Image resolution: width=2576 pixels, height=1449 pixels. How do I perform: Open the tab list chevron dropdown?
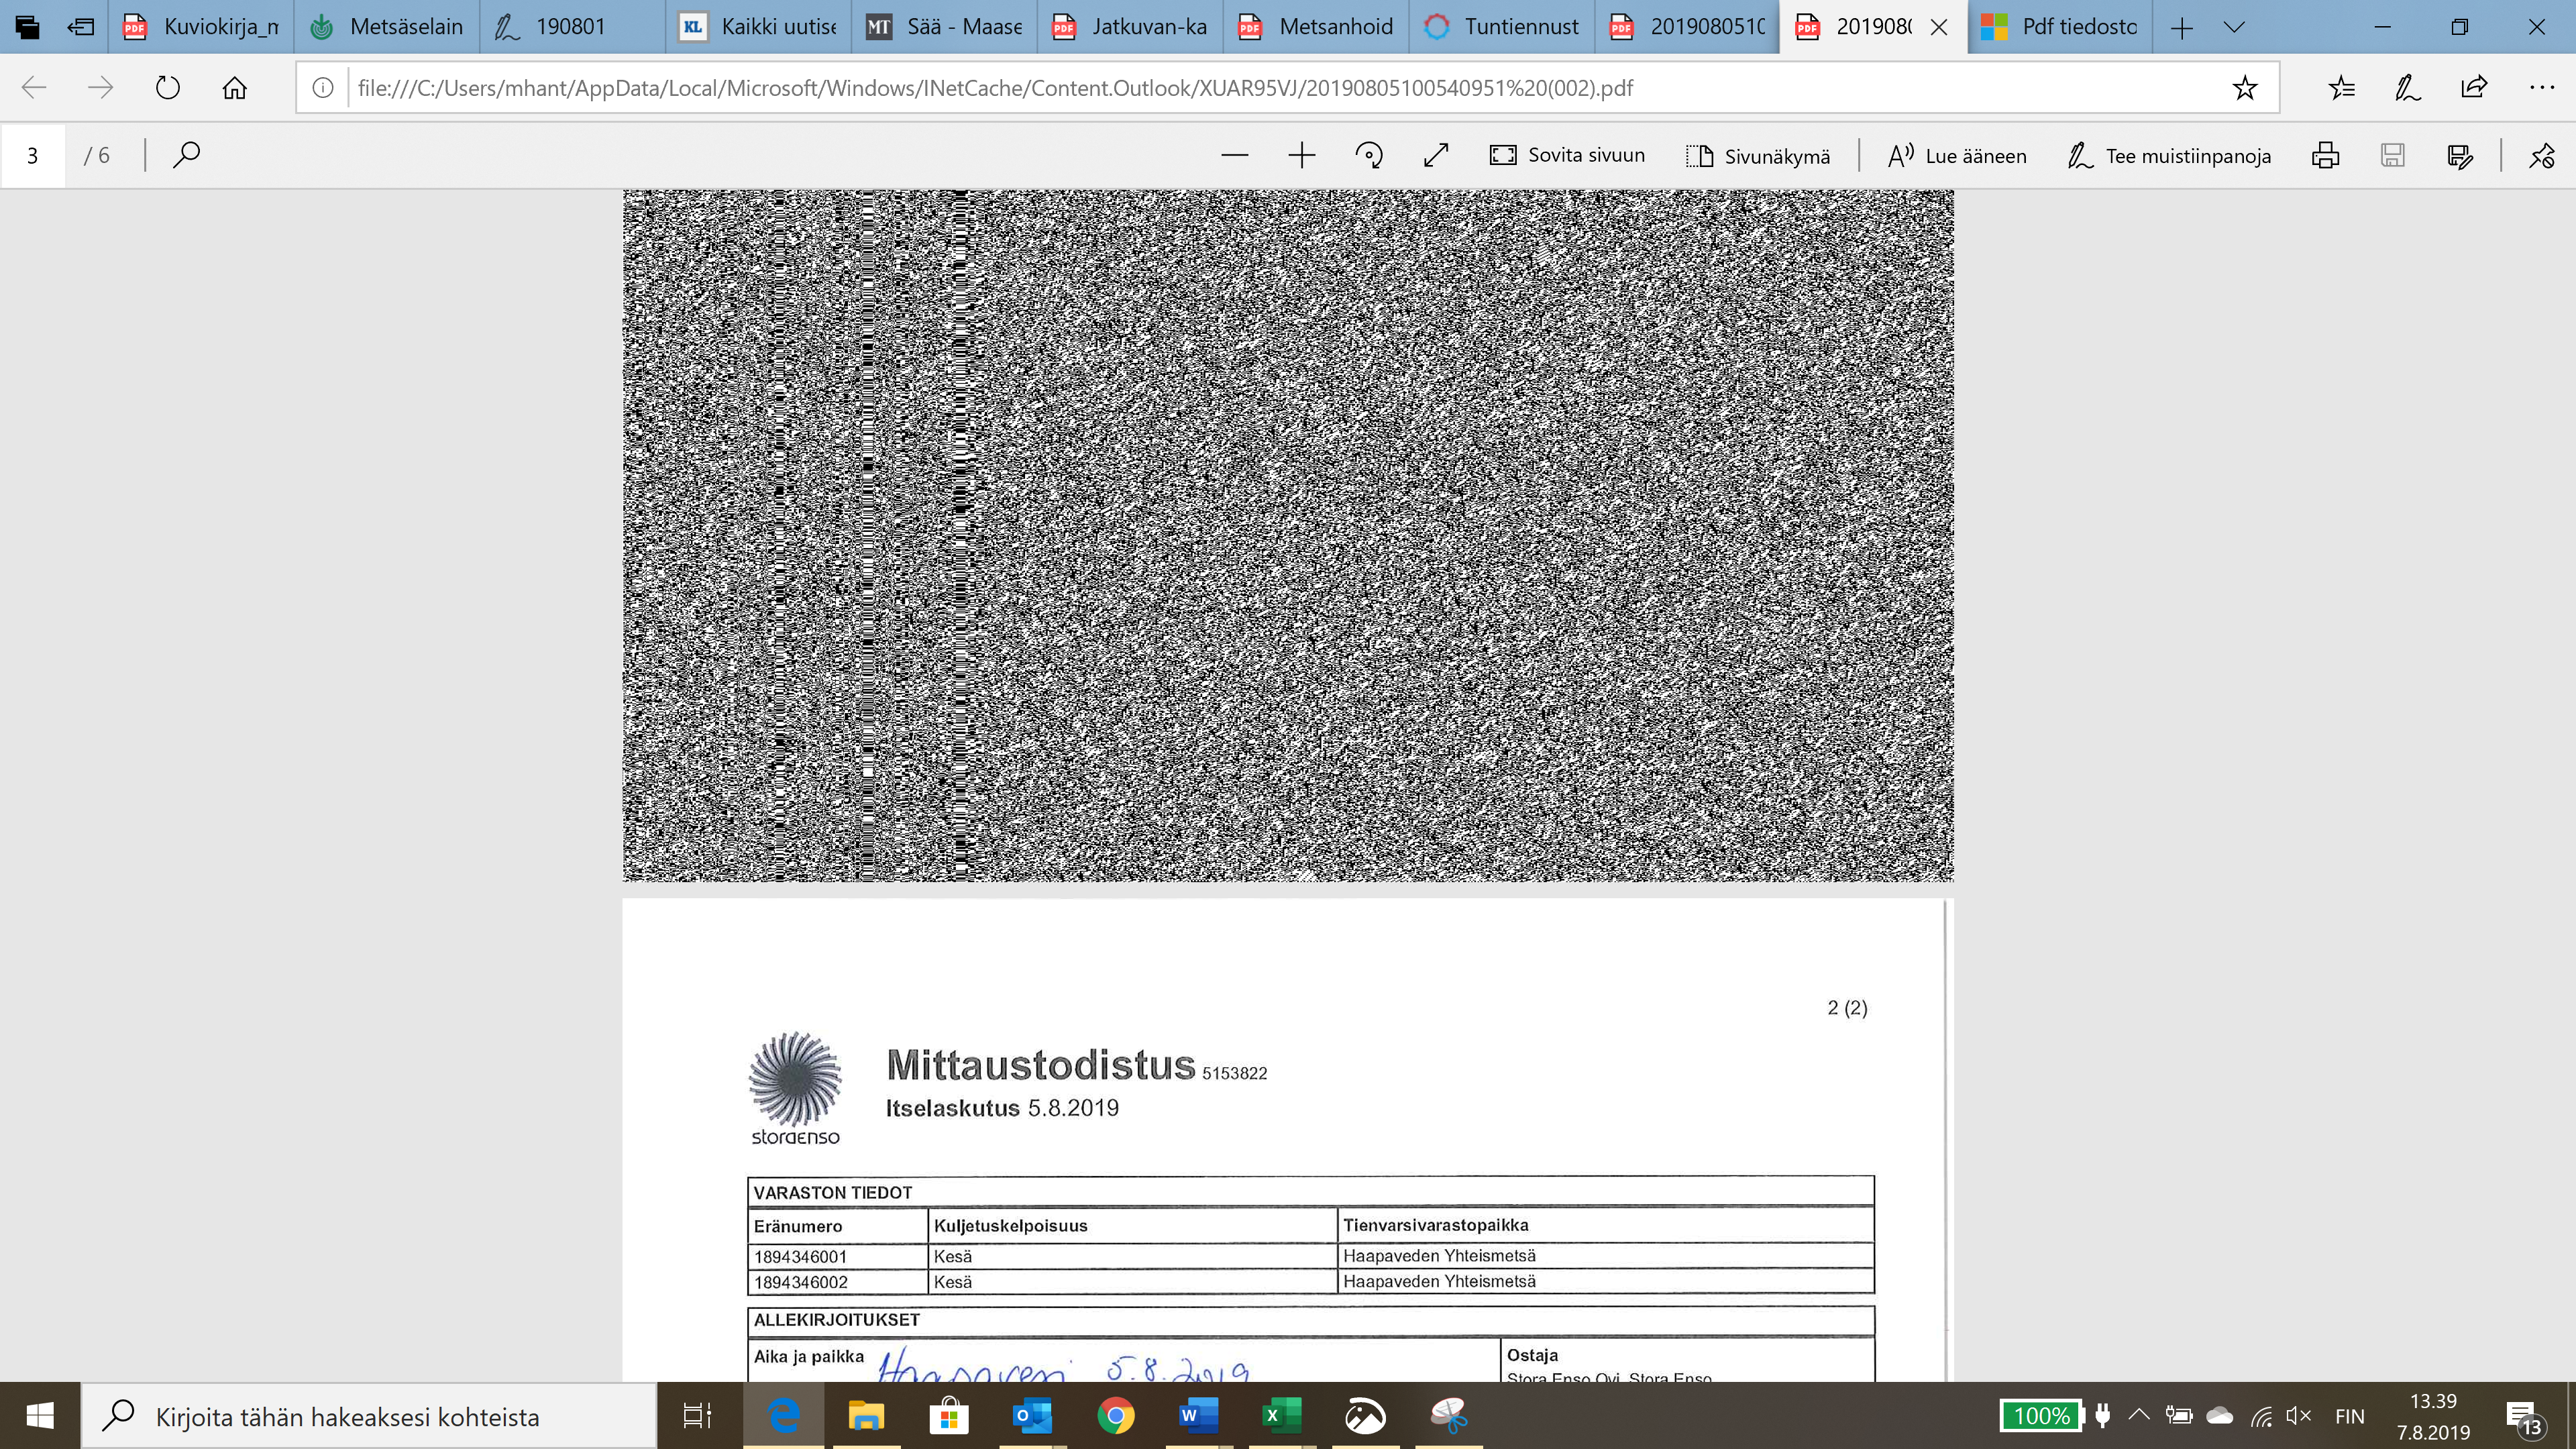pyautogui.click(x=2234, y=27)
